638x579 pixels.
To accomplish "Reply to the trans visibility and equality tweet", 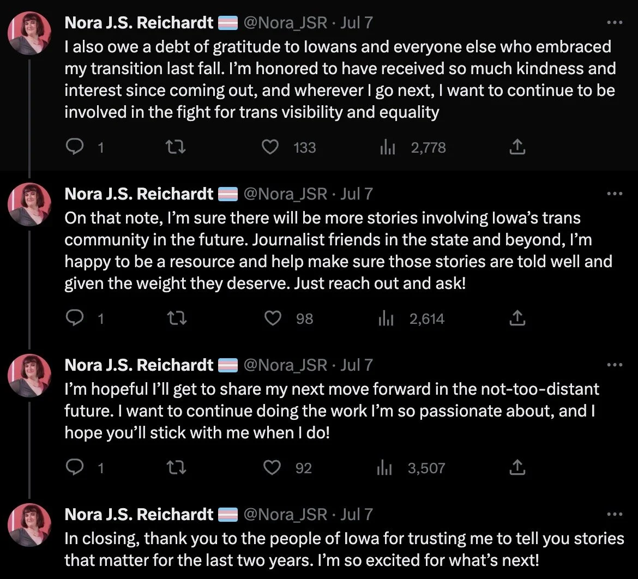I will click(74, 147).
